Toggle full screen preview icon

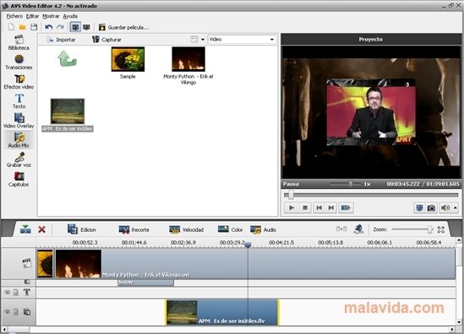(x=419, y=207)
